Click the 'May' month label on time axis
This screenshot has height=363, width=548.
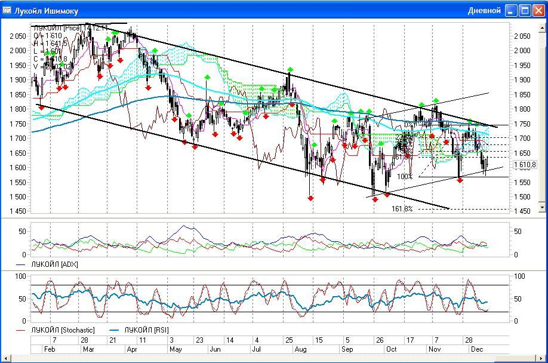pos(176,349)
